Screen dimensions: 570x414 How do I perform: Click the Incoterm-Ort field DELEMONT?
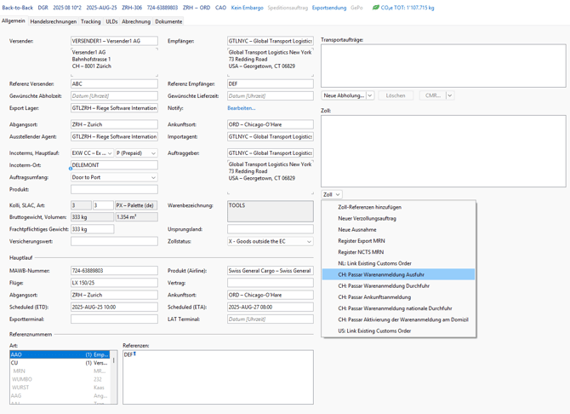tap(114, 165)
